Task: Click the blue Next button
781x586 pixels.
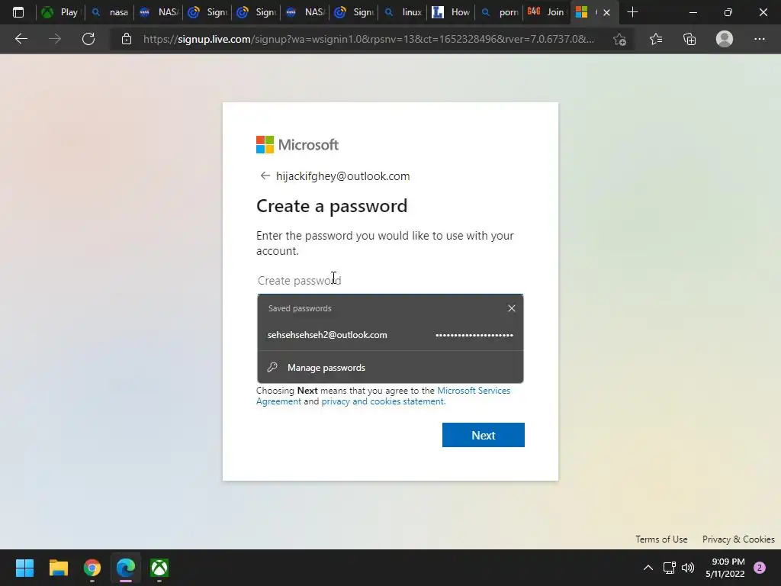Action: click(483, 435)
